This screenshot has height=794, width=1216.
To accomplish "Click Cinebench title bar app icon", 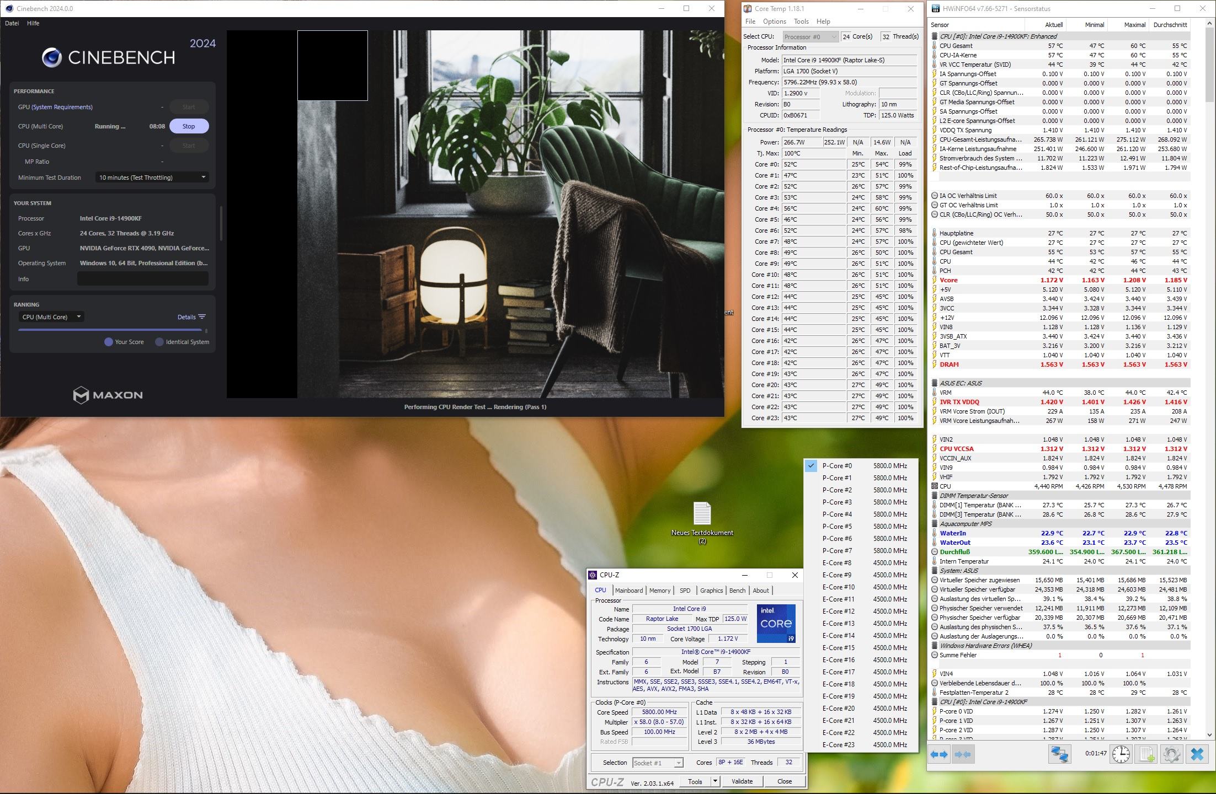I will point(9,8).
